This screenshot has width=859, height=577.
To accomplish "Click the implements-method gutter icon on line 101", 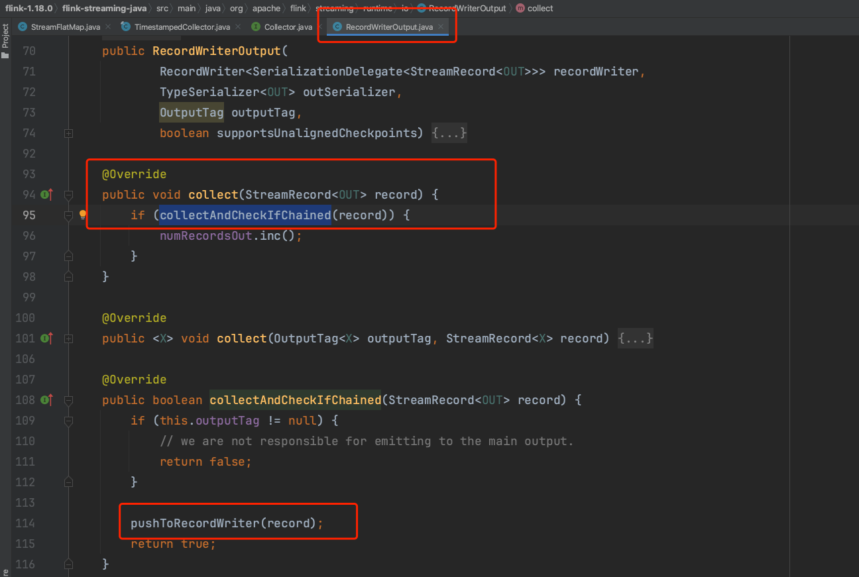I will pos(46,338).
